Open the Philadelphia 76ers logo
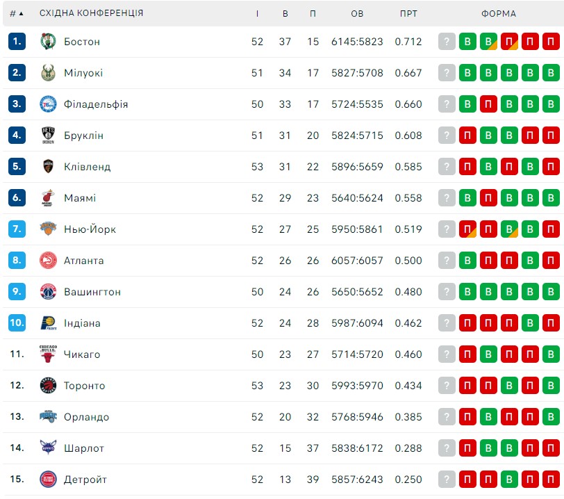The width and height of the screenshot is (564, 499). click(x=48, y=104)
